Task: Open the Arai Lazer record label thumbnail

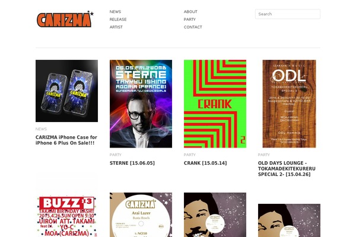Action: coord(141,214)
